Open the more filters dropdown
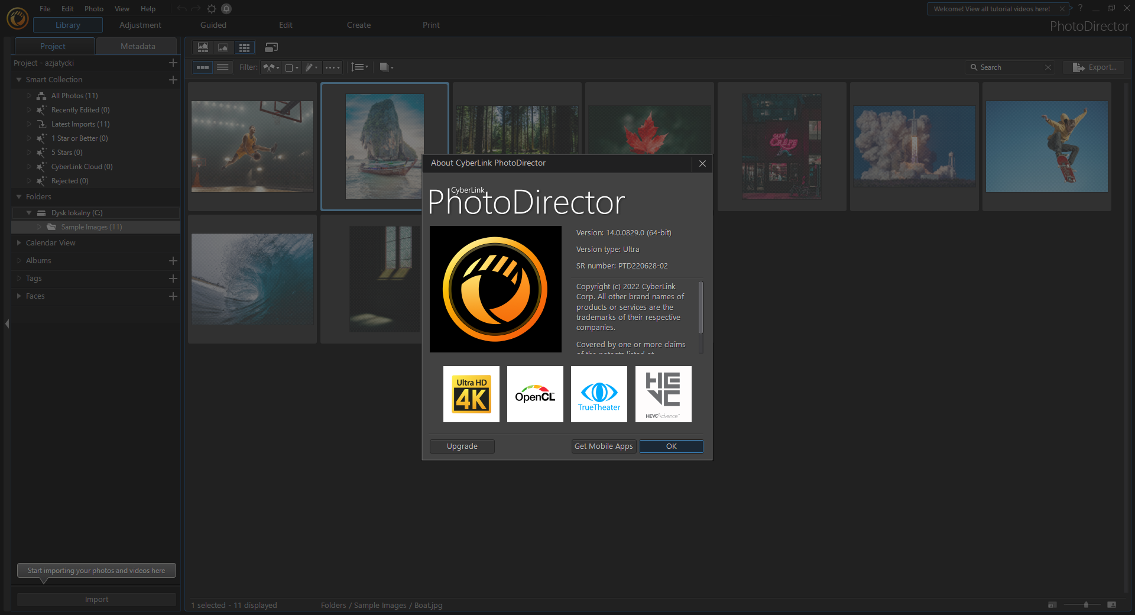Image resolution: width=1135 pixels, height=615 pixels. [x=333, y=67]
